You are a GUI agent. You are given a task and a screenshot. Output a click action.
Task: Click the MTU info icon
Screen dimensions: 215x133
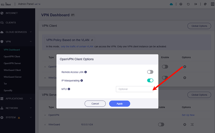[x=69, y=89]
